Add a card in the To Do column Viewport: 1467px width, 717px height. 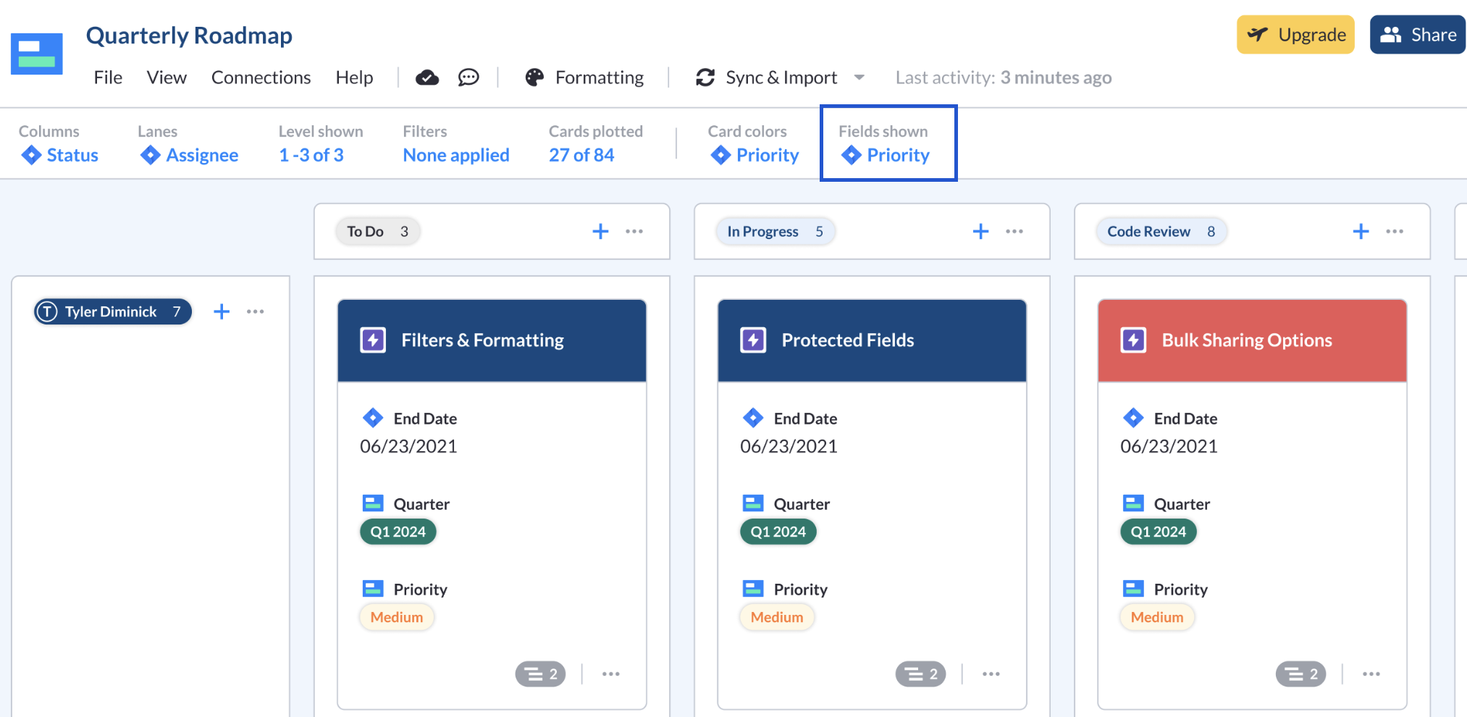click(600, 231)
